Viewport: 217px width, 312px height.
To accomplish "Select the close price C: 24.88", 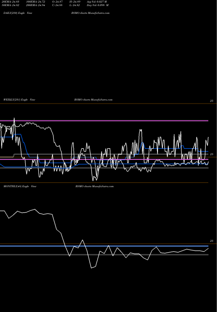I will tap(57, 5).
